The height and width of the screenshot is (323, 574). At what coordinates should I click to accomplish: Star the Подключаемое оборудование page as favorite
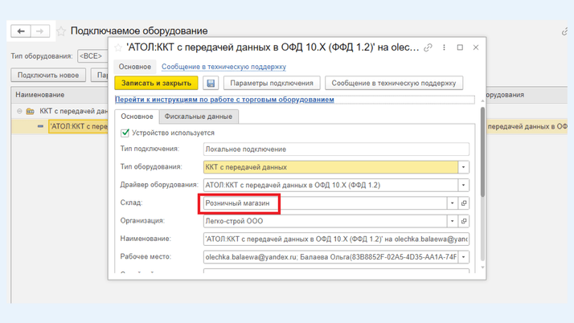tap(61, 31)
